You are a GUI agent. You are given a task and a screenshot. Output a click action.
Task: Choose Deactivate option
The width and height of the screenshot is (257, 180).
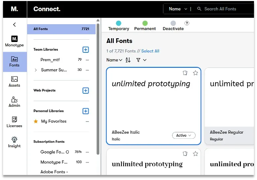coord(173,26)
